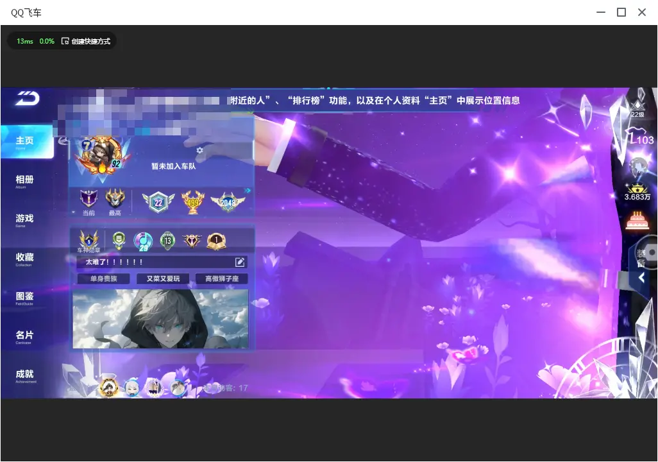Edit the signature with the pencil icon
The width and height of the screenshot is (658, 462).
point(240,262)
